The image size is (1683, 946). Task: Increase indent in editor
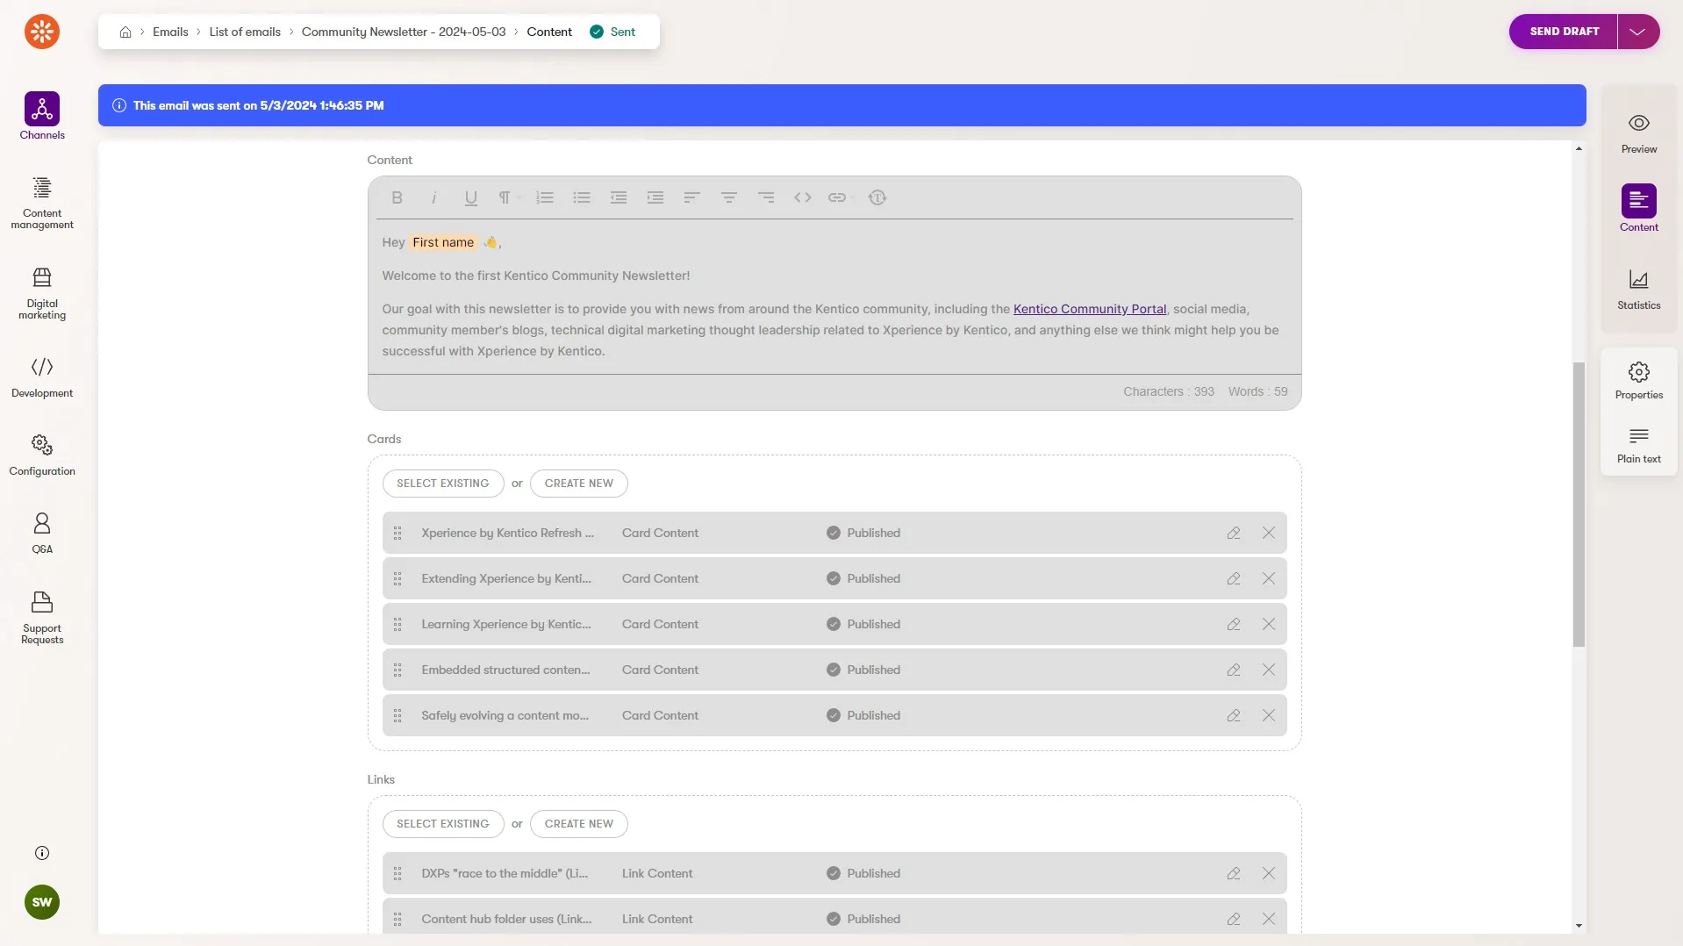pos(655,197)
